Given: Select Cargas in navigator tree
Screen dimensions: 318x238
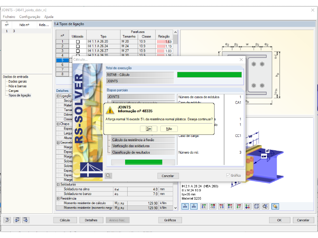Looking at the screenshot, I should [x=13, y=91].
